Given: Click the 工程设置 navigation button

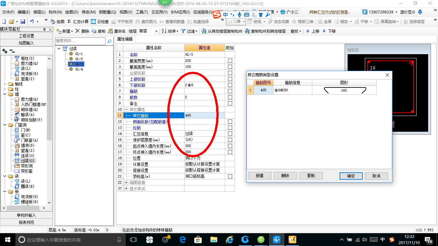Looking at the screenshot, I should (x=27, y=36).
